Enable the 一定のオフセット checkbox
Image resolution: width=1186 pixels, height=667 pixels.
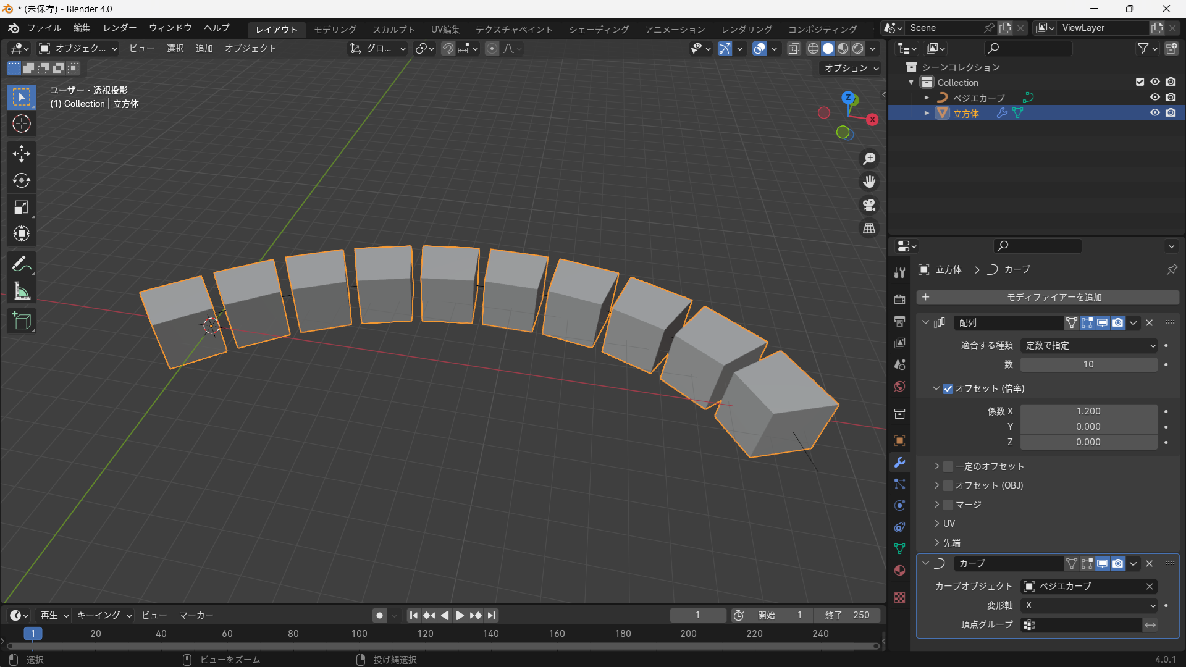[948, 466]
